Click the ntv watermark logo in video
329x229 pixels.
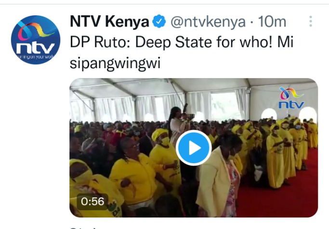[x=291, y=98]
